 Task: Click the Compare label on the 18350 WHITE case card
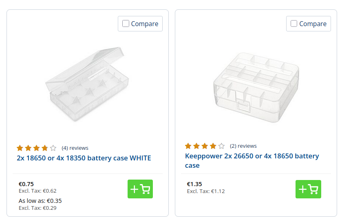click(x=144, y=24)
